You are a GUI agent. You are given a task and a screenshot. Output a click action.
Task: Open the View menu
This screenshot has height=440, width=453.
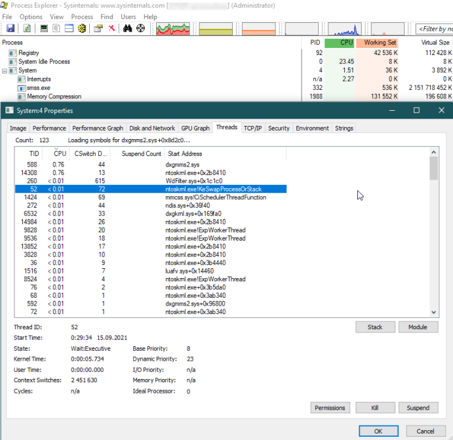56,17
